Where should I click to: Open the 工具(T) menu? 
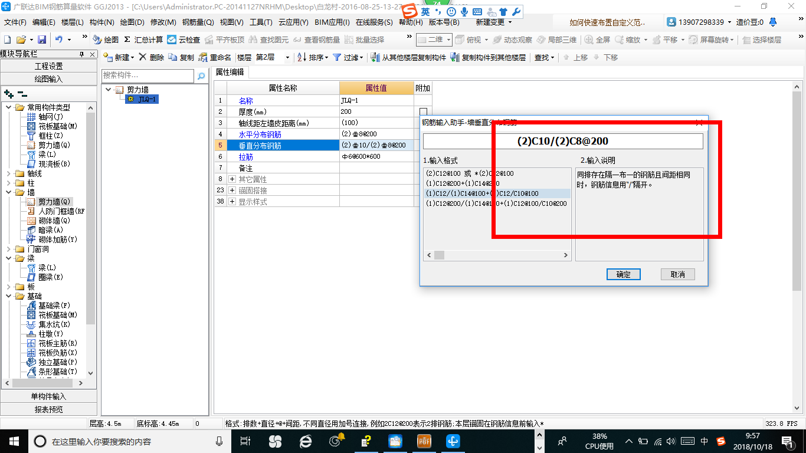click(x=261, y=22)
